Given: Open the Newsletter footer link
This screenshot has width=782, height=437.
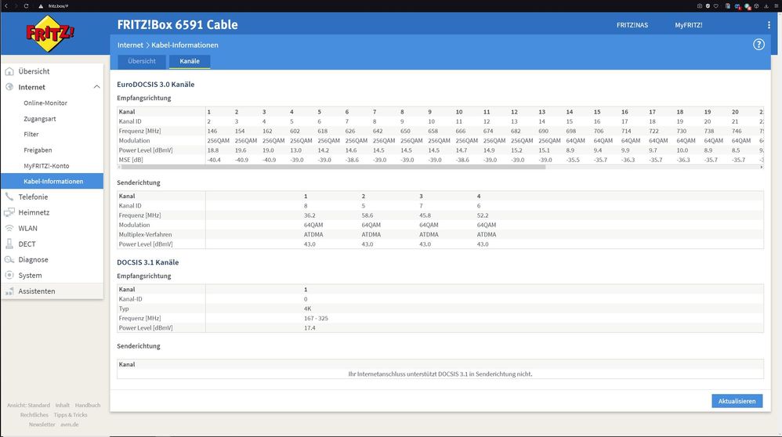Looking at the screenshot, I should point(42,424).
